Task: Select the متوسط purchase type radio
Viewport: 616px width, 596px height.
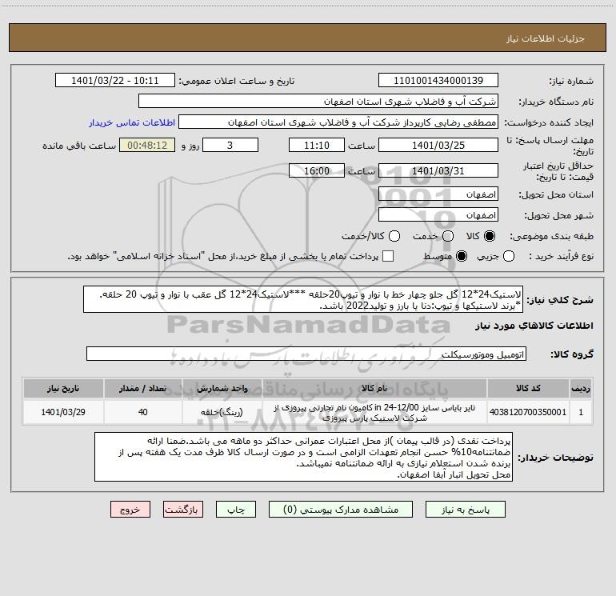Action: coord(462,256)
